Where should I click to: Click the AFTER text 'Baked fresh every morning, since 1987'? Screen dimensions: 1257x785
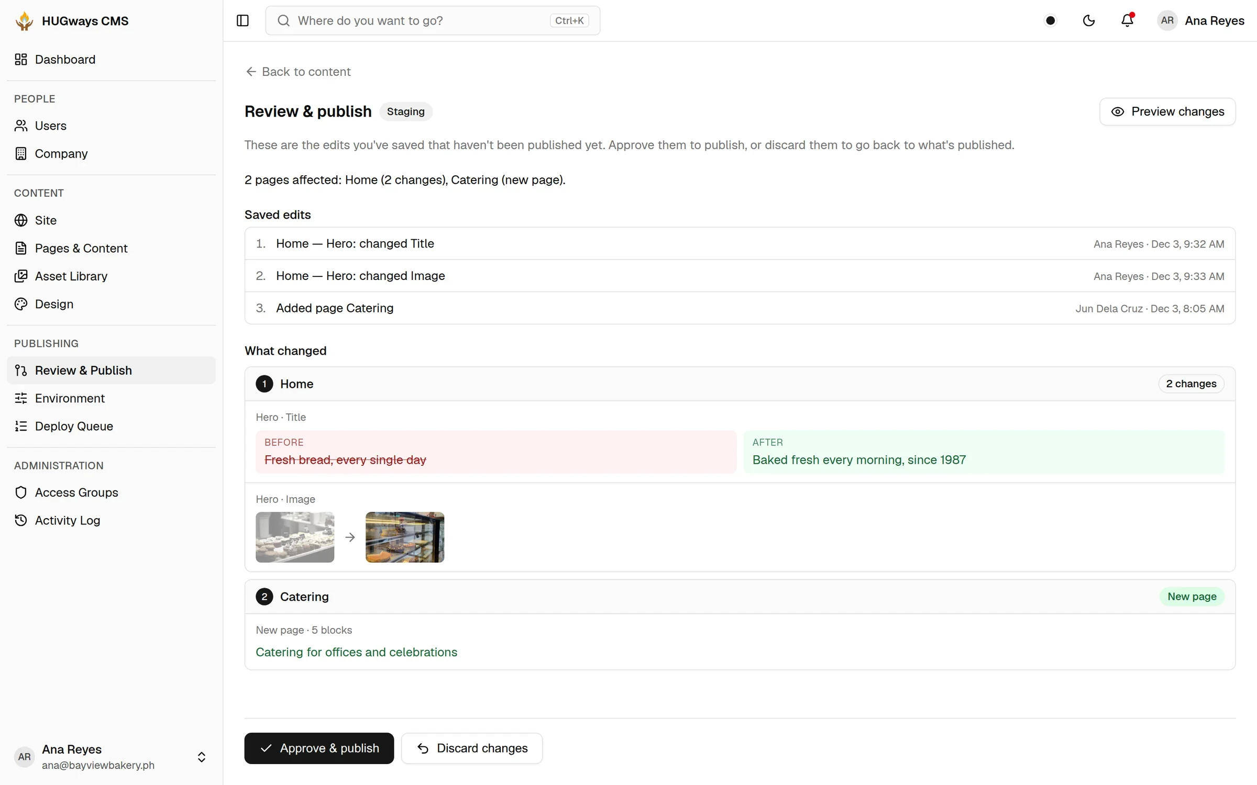point(859,460)
